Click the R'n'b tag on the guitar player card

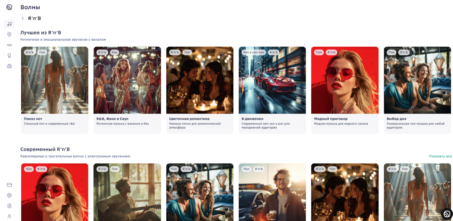[102, 169]
